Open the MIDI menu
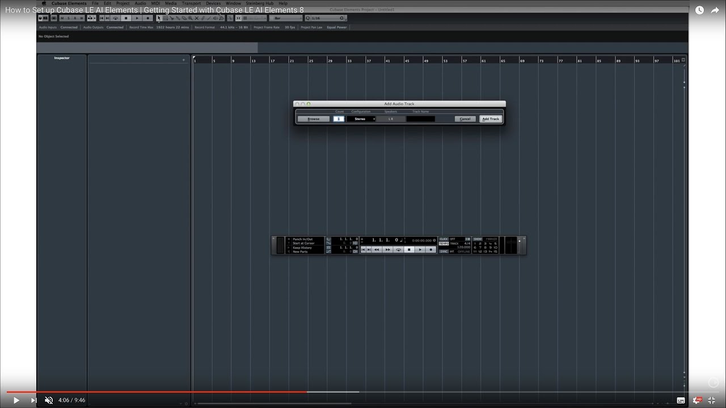Image resolution: width=726 pixels, height=408 pixels. click(x=155, y=3)
